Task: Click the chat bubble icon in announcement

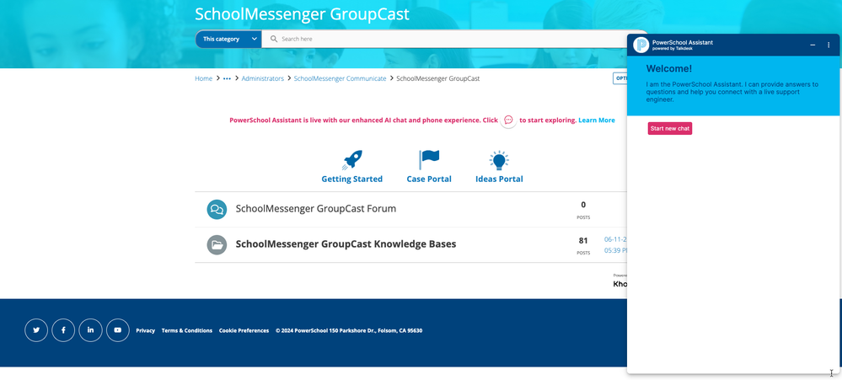Action: coord(508,120)
